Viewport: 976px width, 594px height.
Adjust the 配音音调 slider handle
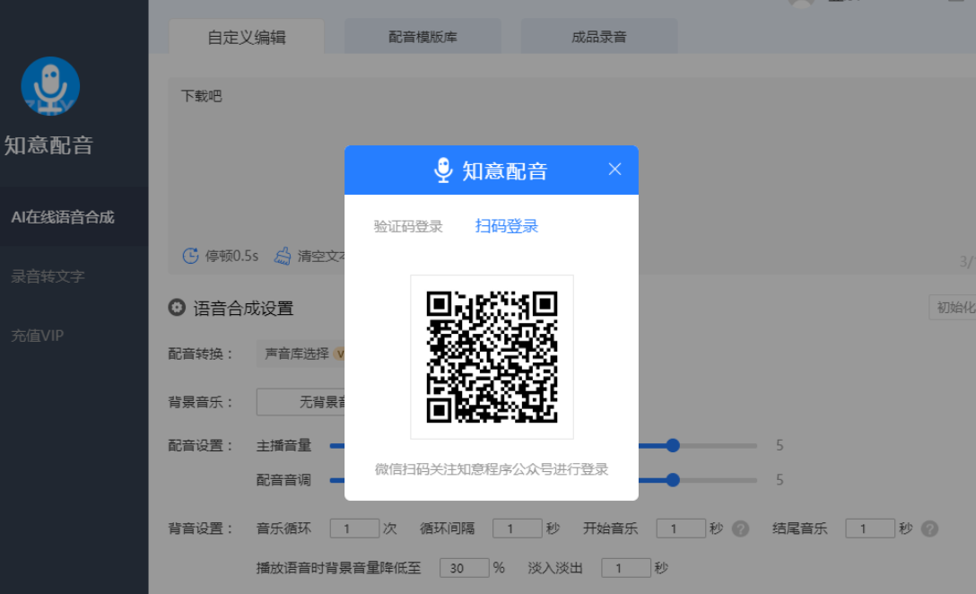click(x=673, y=480)
